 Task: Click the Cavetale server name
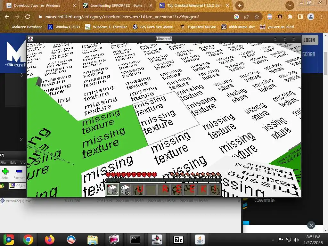point(264,201)
